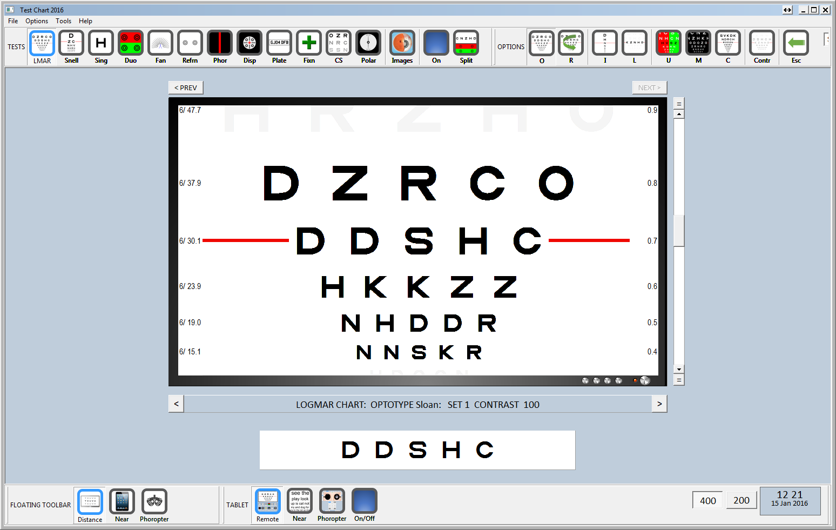
Task: Open the Phoria test icon
Action: (220, 43)
